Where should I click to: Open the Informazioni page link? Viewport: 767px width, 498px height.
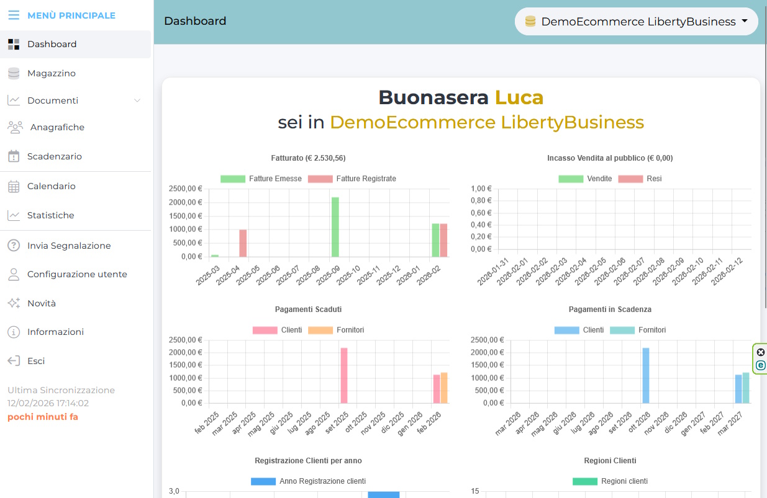pos(55,332)
